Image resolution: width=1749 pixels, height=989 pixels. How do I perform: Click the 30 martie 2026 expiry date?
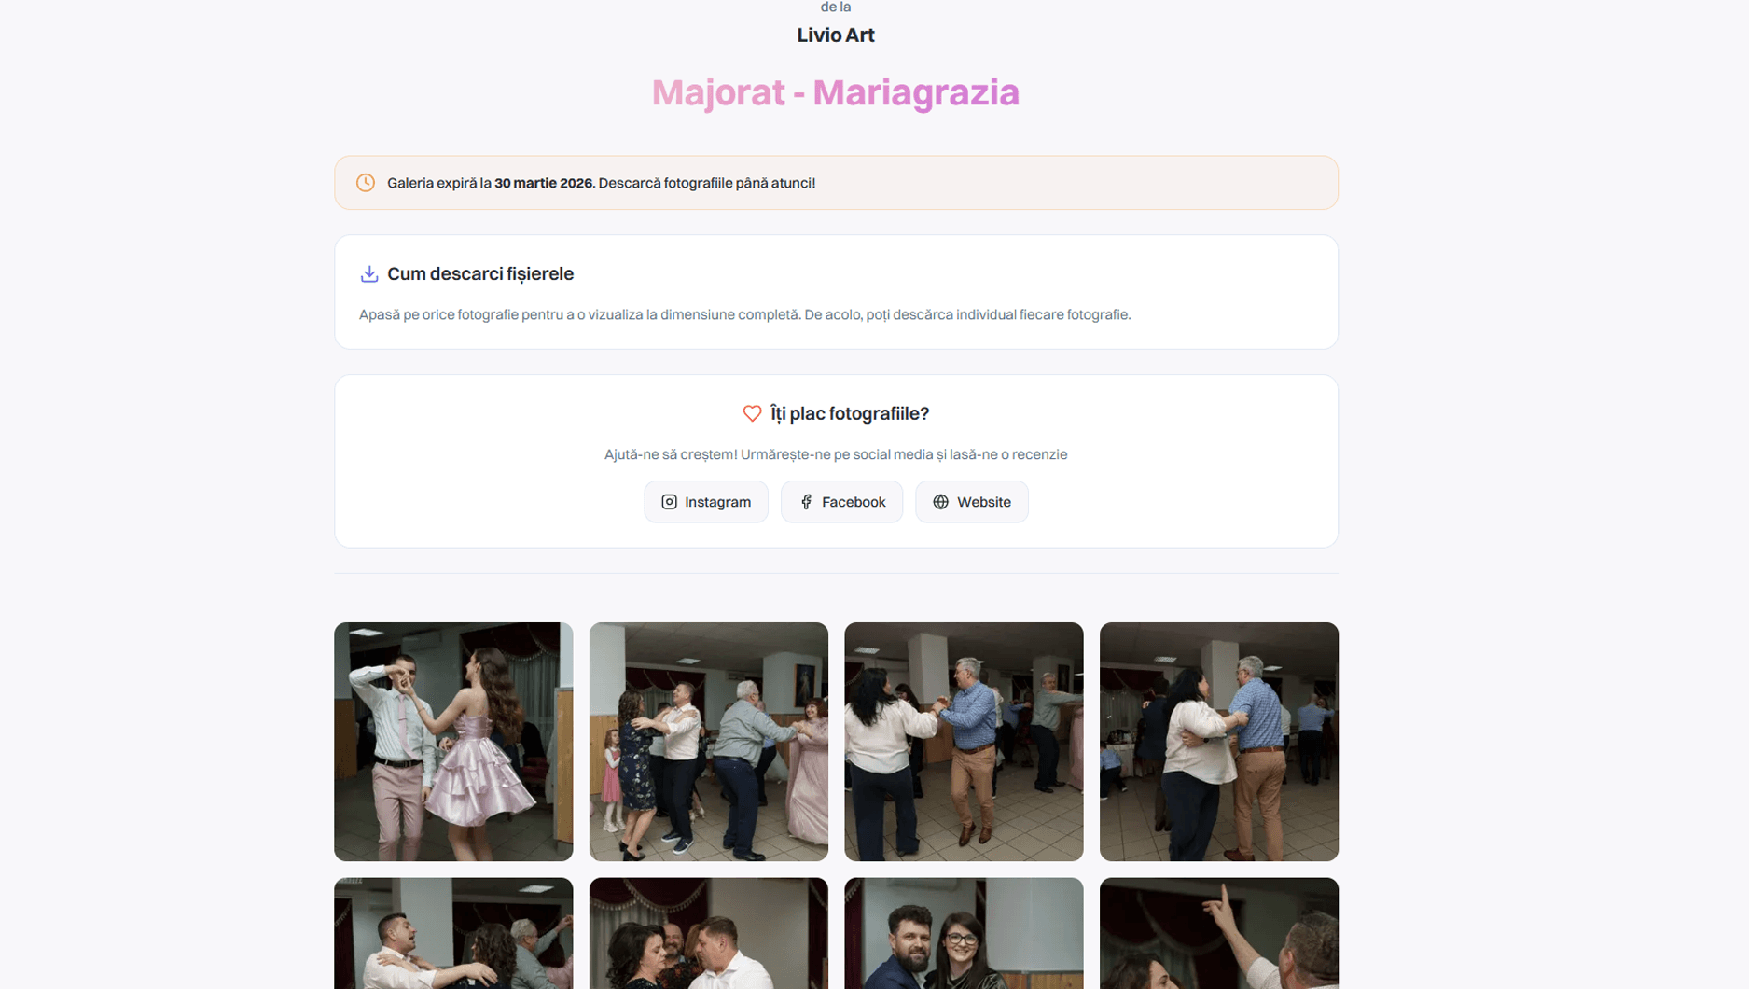click(544, 183)
